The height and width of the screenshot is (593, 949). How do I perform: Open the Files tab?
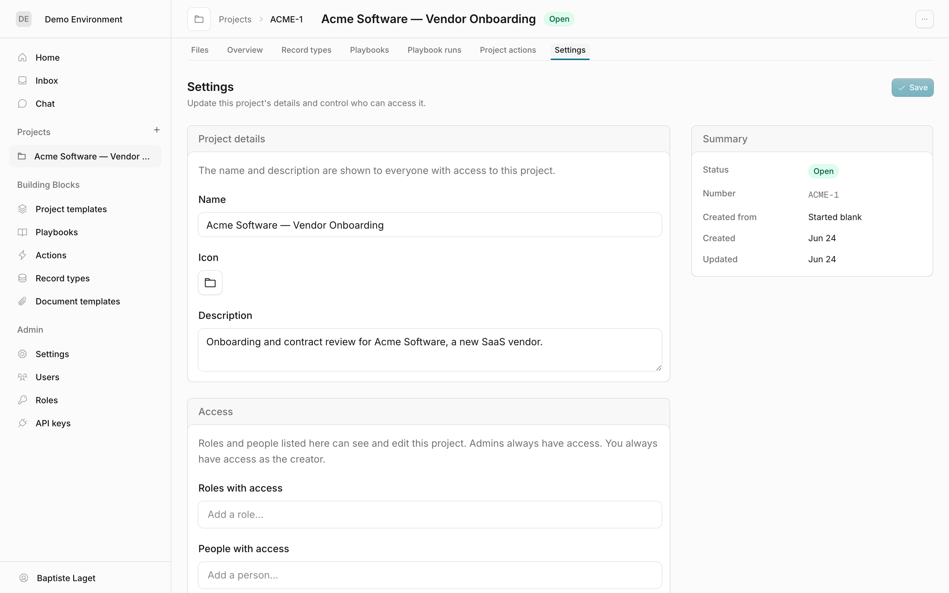pyautogui.click(x=200, y=50)
